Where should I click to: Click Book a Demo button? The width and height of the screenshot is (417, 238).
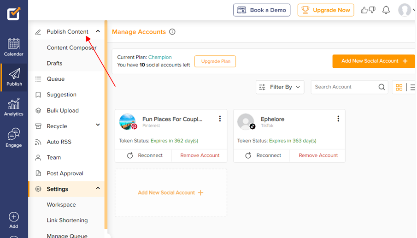click(x=262, y=10)
